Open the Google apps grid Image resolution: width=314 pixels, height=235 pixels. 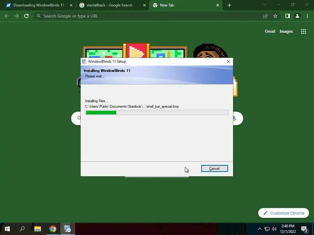tap(303, 32)
